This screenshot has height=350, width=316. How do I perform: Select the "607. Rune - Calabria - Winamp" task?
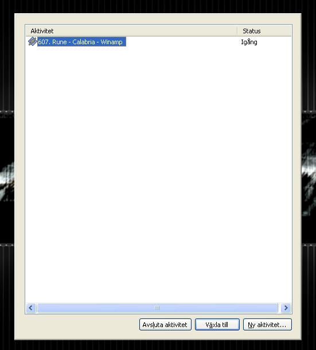[80, 42]
